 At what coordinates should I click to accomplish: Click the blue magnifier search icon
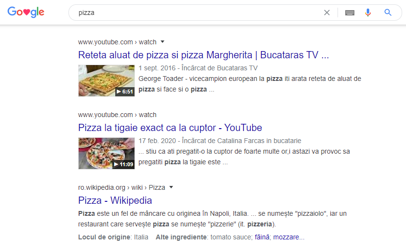tap(388, 13)
